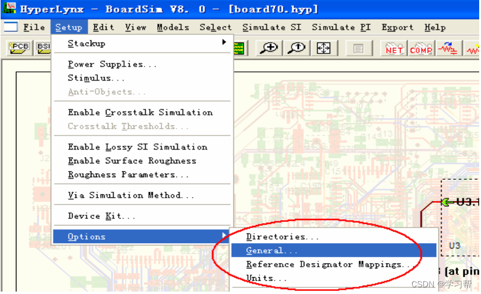Viewport: 481px width, 294px height.
Task: Open the View menu
Action: point(136,27)
